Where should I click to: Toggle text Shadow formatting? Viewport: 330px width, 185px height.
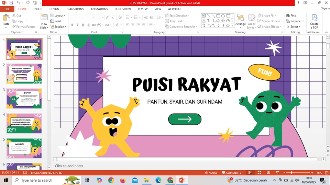(x=88, y=25)
